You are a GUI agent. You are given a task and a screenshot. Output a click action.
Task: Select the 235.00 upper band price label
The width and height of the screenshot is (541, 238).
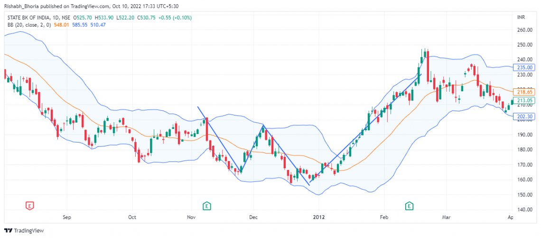tap(524, 67)
